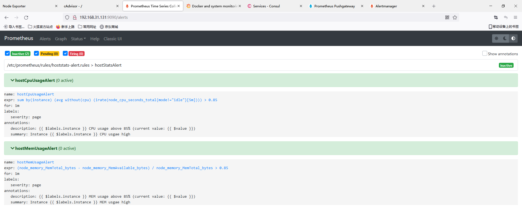Image resolution: width=522 pixels, height=208 pixels.
Task: Click the Pending (0) yellow badge label
Action: [x=49, y=54]
